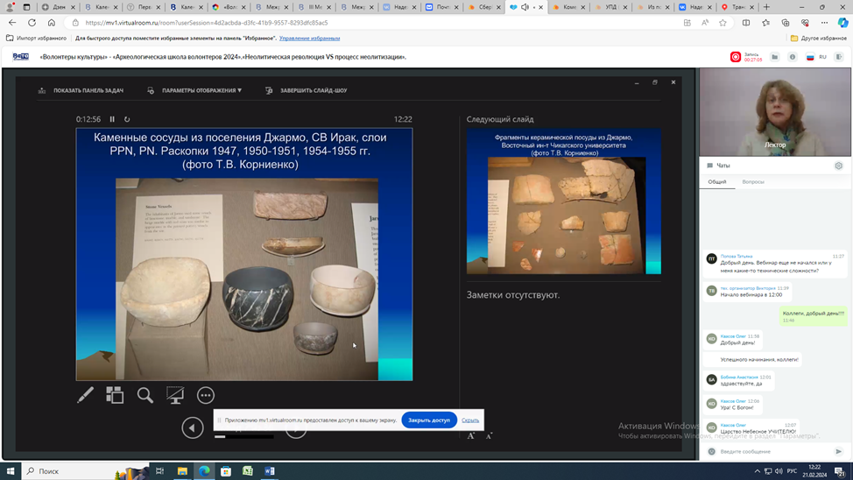Pause the presentation timer
Image resolution: width=853 pixels, height=480 pixels.
[112, 119]
